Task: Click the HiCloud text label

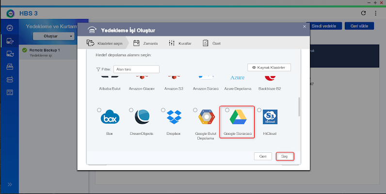Action: pos(270,134)
